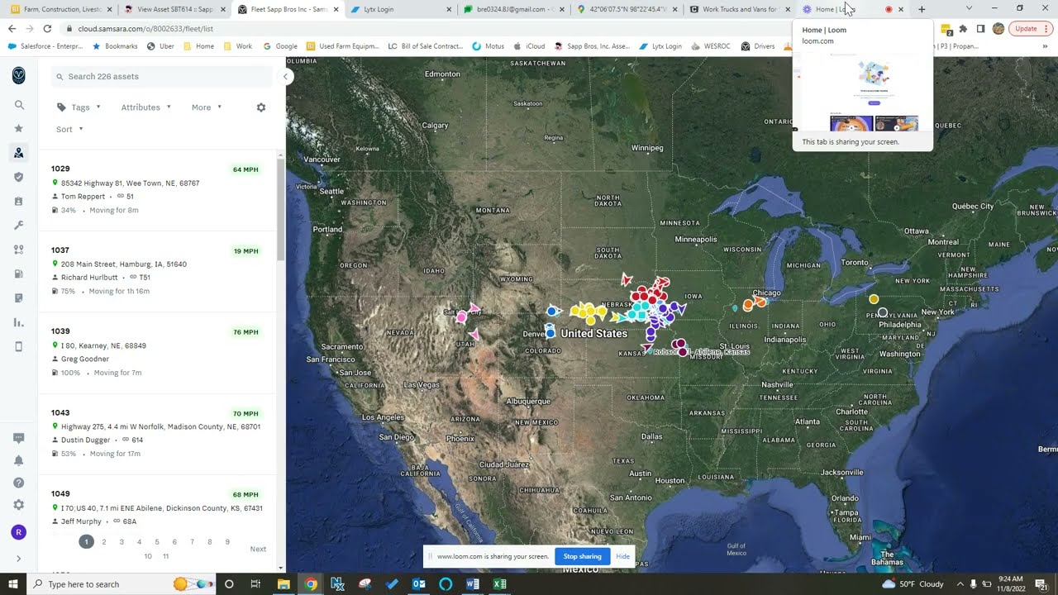This screenshot has height=595, width=1058.
Task: Open the Dispatch routes icon in sidebar
Action: pos(19,250)
